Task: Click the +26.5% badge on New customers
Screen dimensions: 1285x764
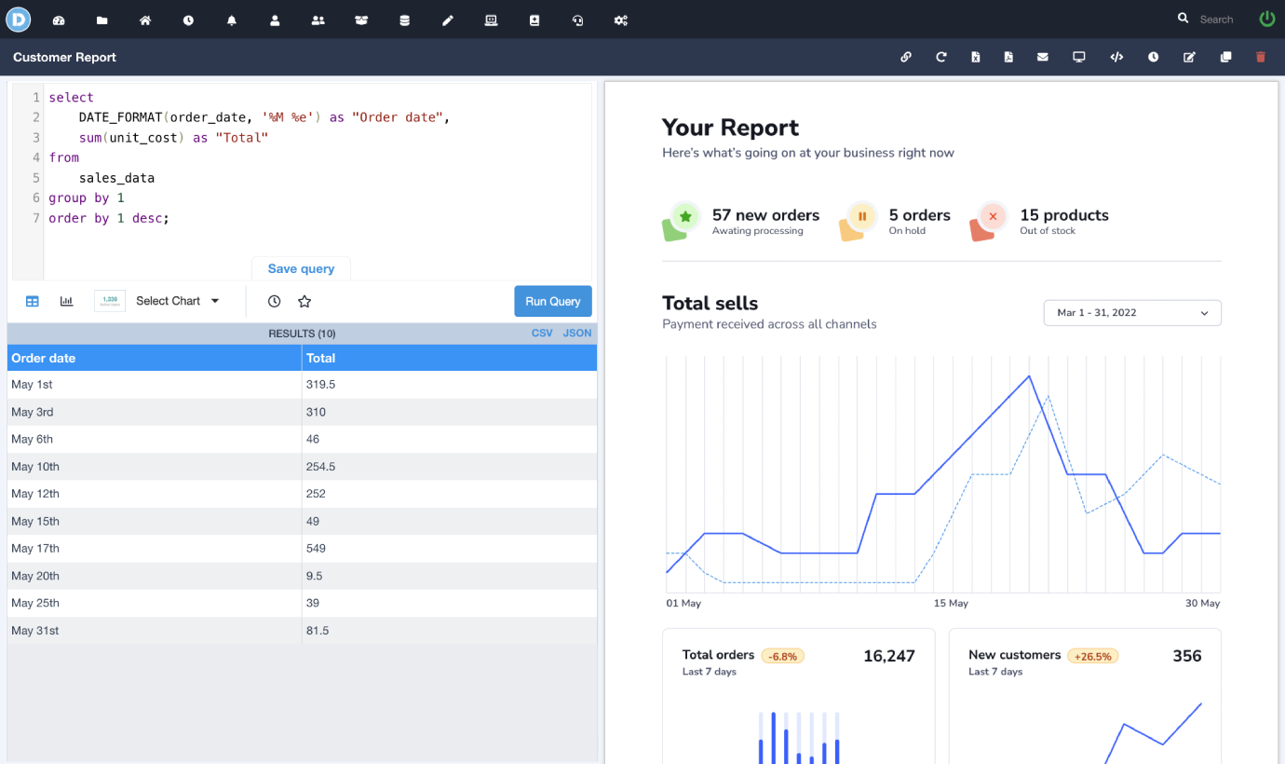Action: [x=1093, y=656]
